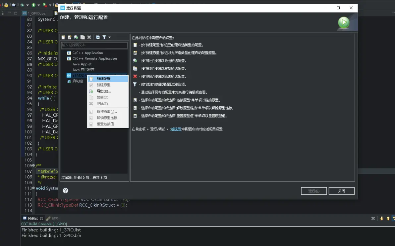Viewport: 395px width, 246px height.
Task: Close the 控制台 tab with its X
Action: (x=41, y=218)
